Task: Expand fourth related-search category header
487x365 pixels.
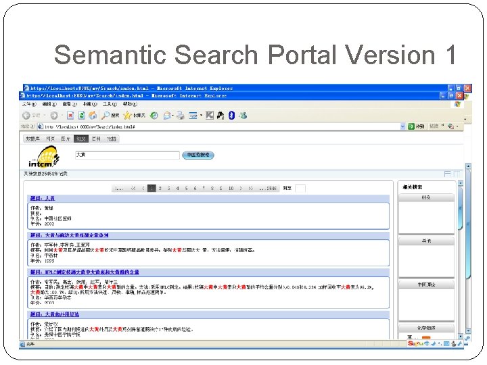Action: tap(426, 328)
